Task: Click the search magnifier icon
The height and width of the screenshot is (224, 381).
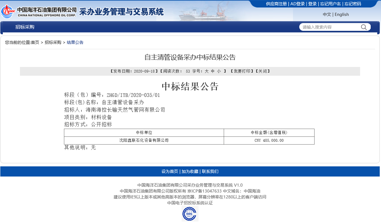Action: pyautogui.click(x=364, y=27)
